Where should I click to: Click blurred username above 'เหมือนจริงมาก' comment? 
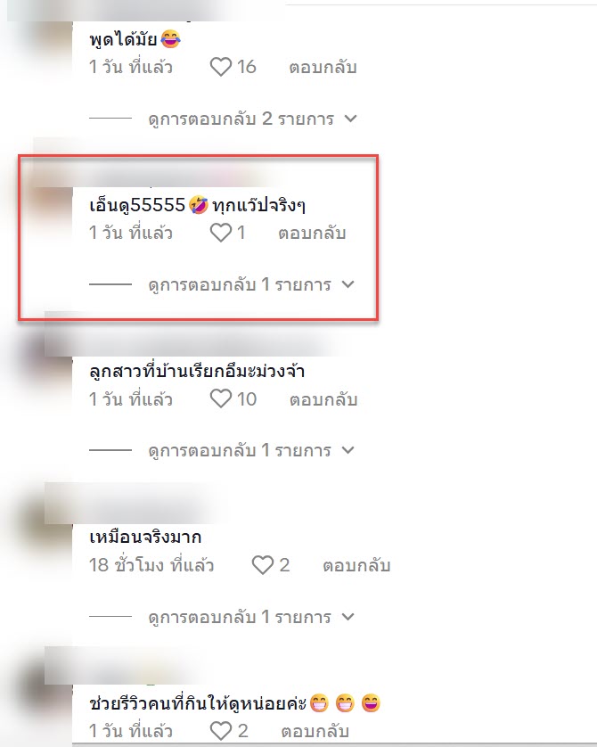coord(134,504)
